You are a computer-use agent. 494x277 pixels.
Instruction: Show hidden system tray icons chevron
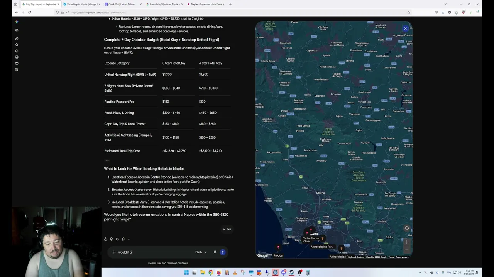click(x=420, y=272)
